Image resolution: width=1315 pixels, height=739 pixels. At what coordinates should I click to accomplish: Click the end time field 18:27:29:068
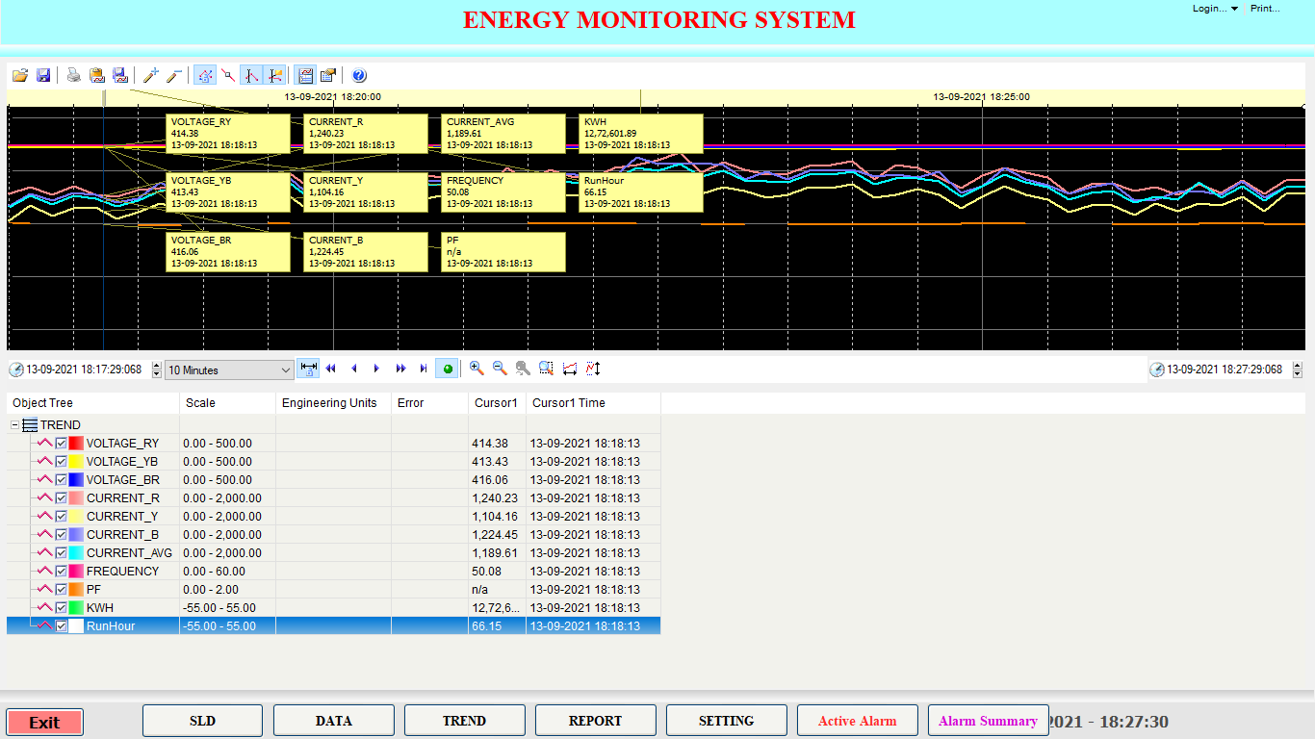[1225, 369]
